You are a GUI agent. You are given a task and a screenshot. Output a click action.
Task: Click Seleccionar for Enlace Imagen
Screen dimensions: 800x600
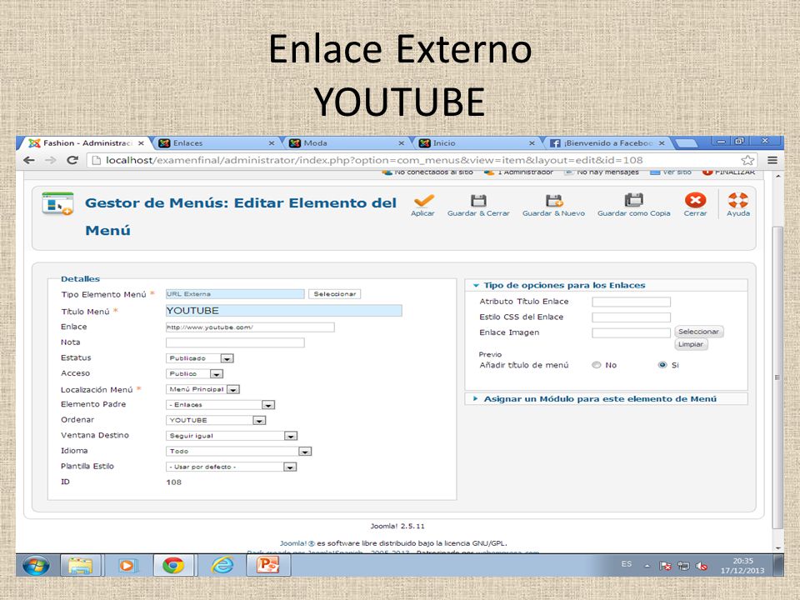point(698,332)
